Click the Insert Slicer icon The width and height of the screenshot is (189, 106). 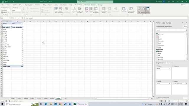coord(56,10)
